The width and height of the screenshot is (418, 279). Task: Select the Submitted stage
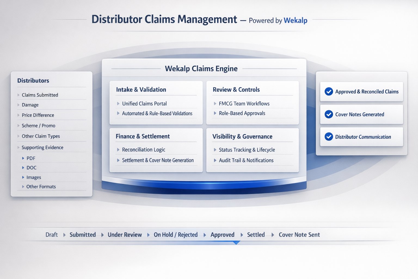83,235
